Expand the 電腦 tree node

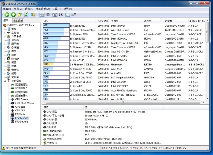(x=5, y=29)
